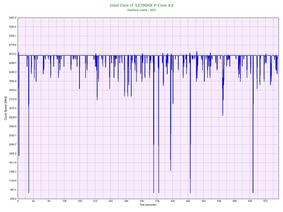283x212 pixels.
Task: Click the 1124.9 y-axis value
Action: coord(13,181)
